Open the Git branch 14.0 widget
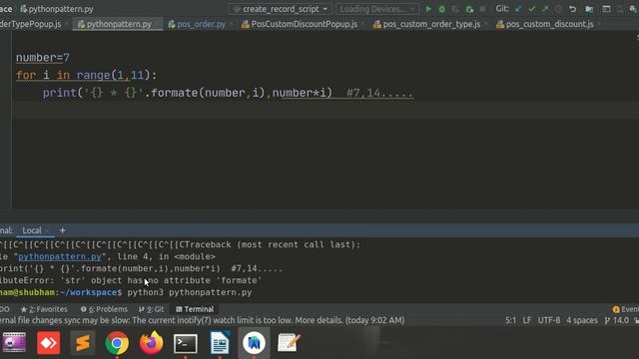The height and width of the screenshot is (359, 639). [x=617, y=320]
